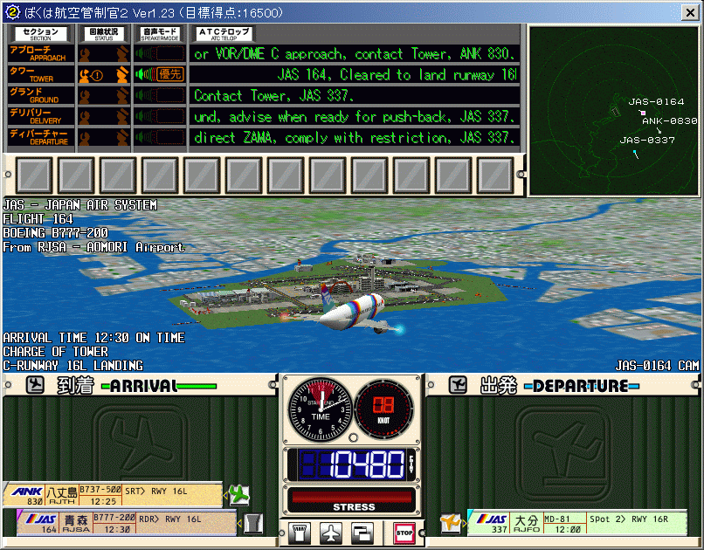Toggle the Approach speaker mode

[x=160, y=53]
